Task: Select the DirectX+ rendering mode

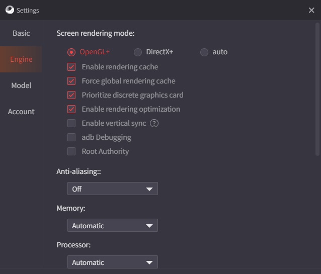Action: [x=138, y=52]
